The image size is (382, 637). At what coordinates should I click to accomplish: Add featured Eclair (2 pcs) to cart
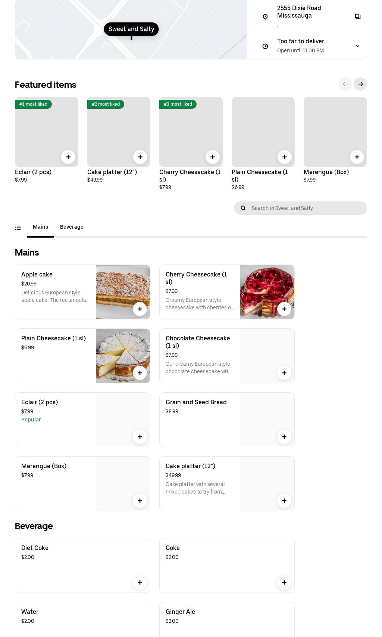pos(68,157)
